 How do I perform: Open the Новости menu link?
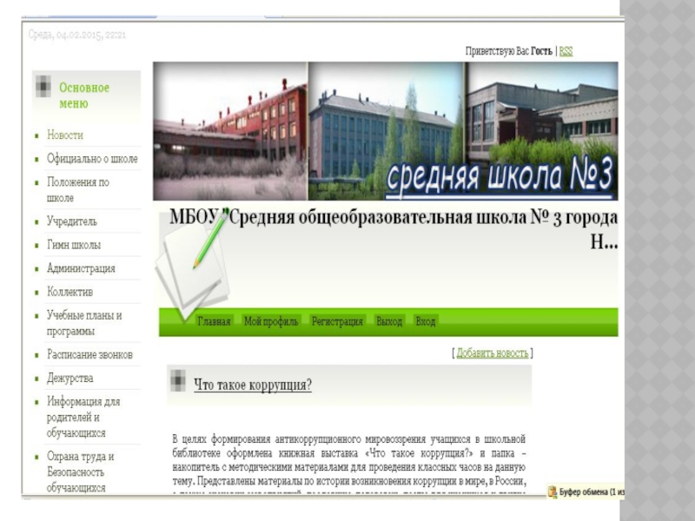64,135
